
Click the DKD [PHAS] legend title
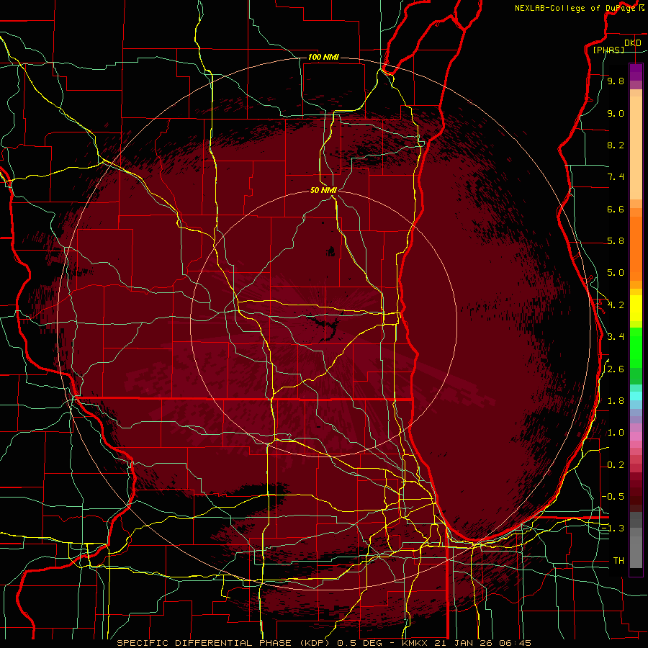(618, 46)
